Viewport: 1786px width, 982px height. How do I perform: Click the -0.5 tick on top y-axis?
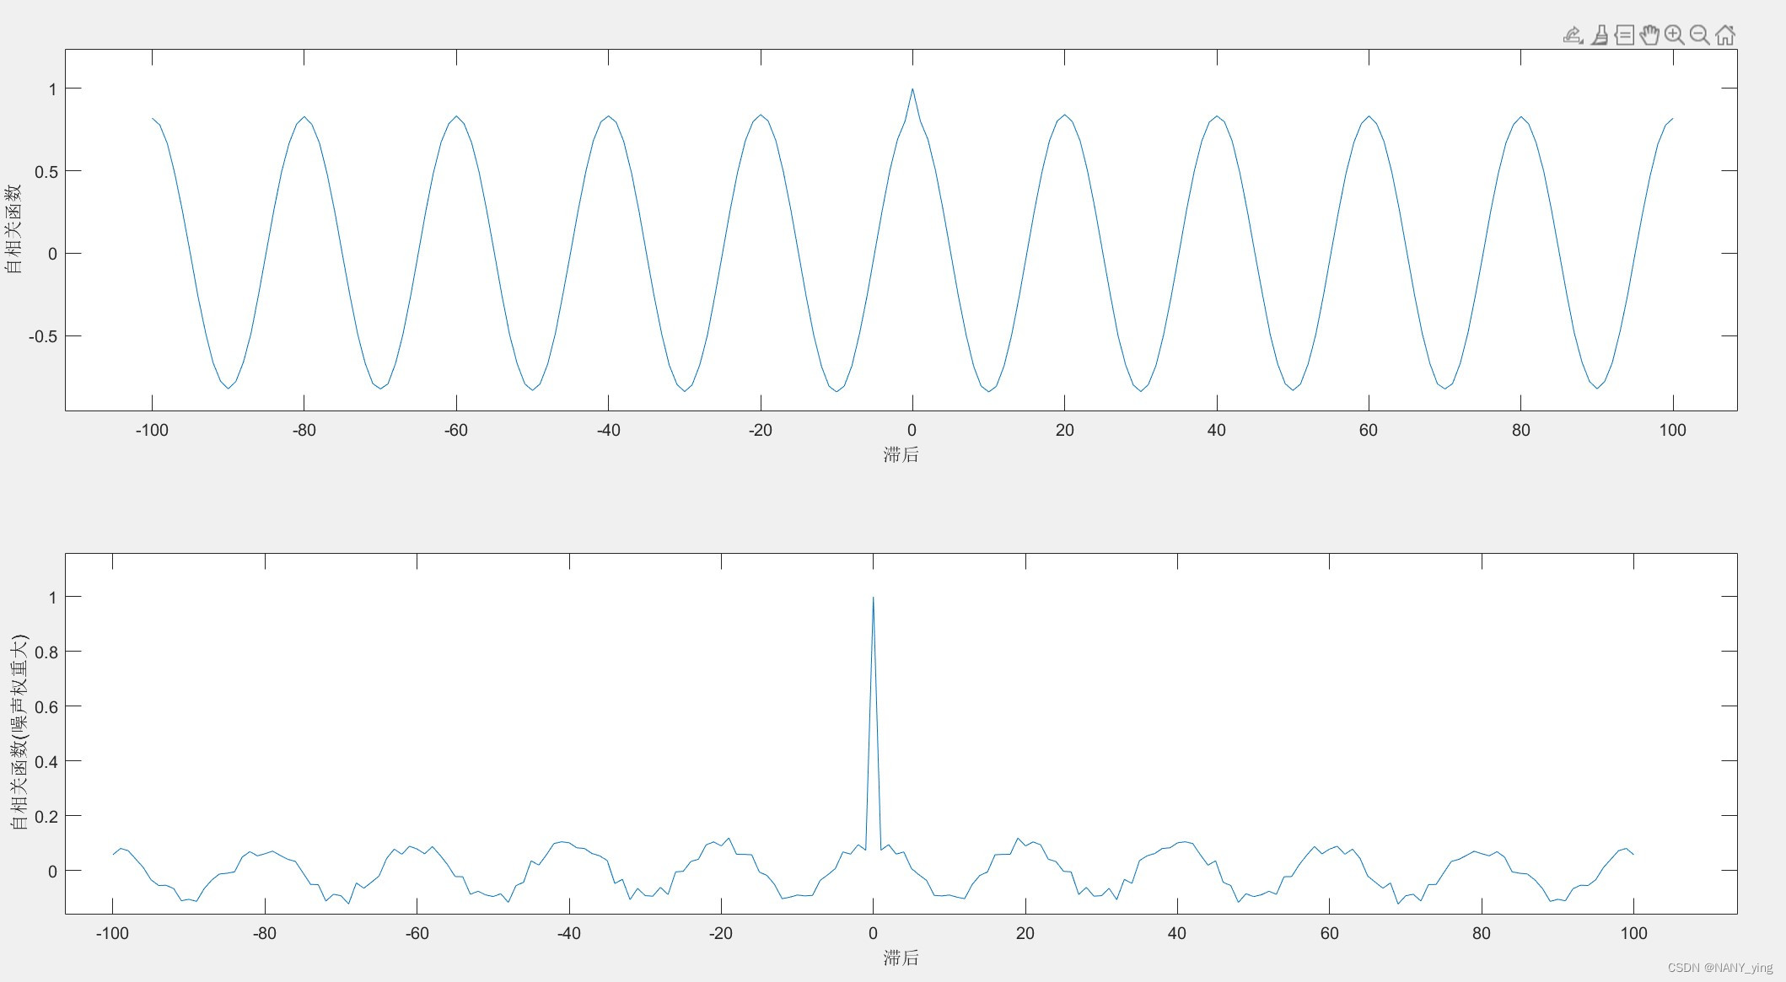point(43,336)
